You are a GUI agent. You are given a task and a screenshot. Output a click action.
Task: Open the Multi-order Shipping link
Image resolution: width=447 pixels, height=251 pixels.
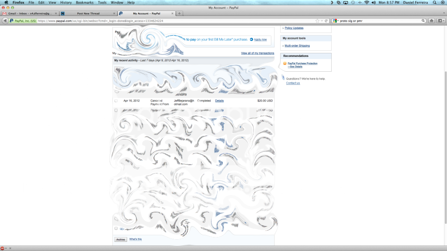(297, 45)
